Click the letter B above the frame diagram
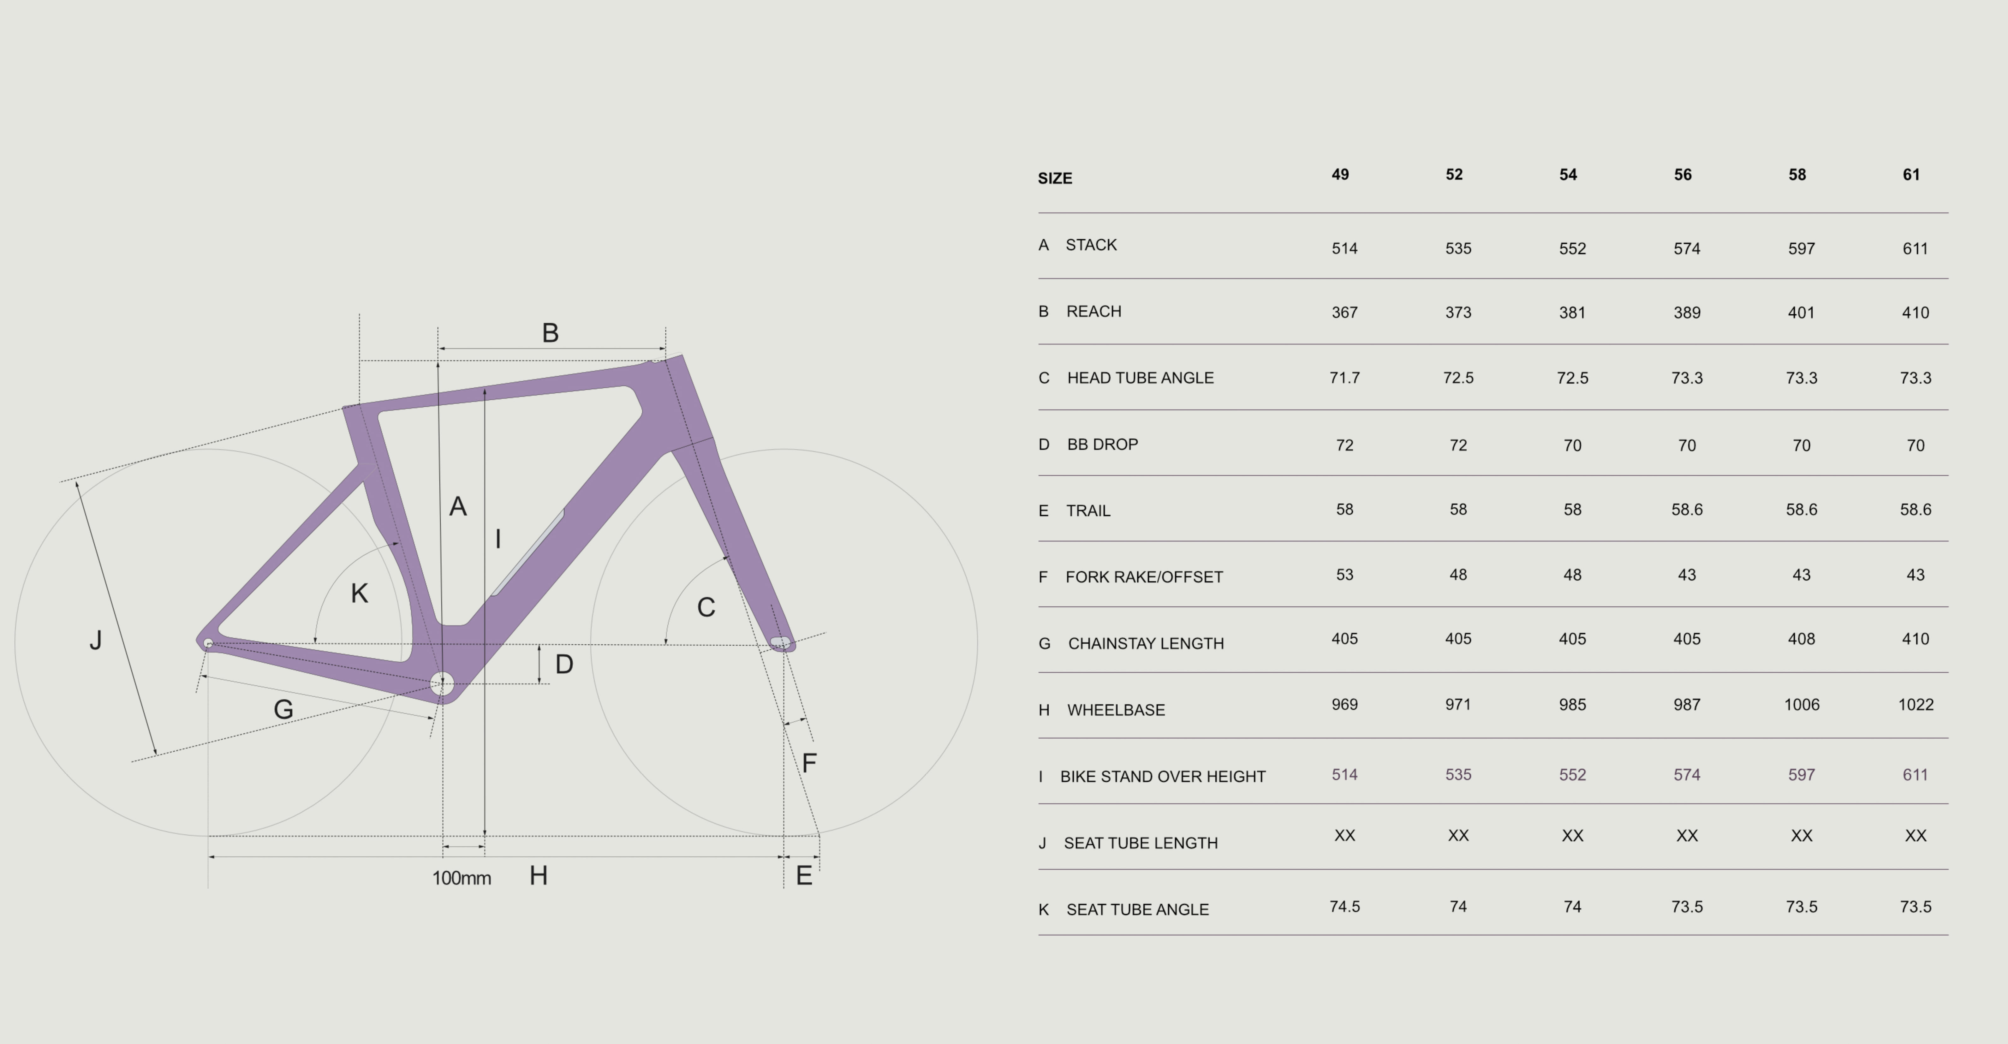Viewport: 2008px width, 1044px height. pyautogui.click(x=550, y=333)
